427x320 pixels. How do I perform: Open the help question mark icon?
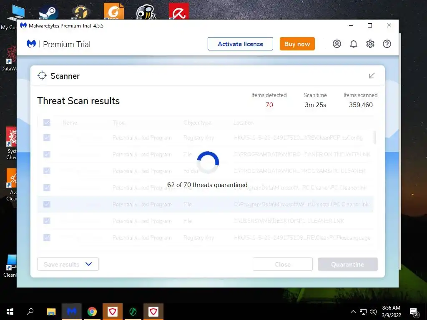(387, 44)
